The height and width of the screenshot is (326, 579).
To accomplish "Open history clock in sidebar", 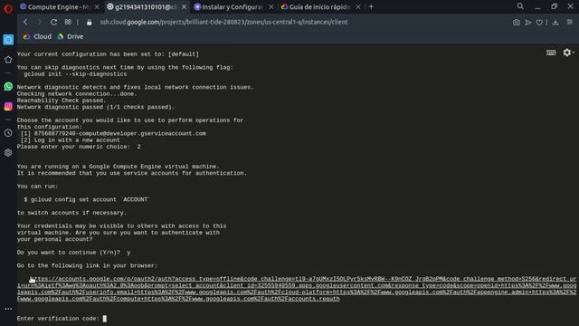I will click(x=8, y=133).
